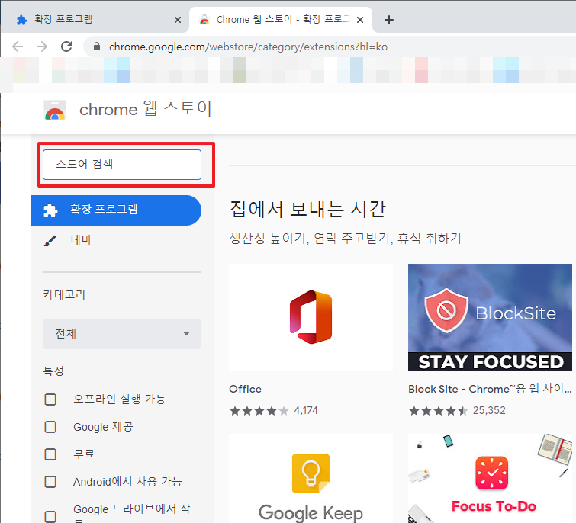Click the 카테고리 label
This screenshot has width=576, height=523.
tap(64, 294)
